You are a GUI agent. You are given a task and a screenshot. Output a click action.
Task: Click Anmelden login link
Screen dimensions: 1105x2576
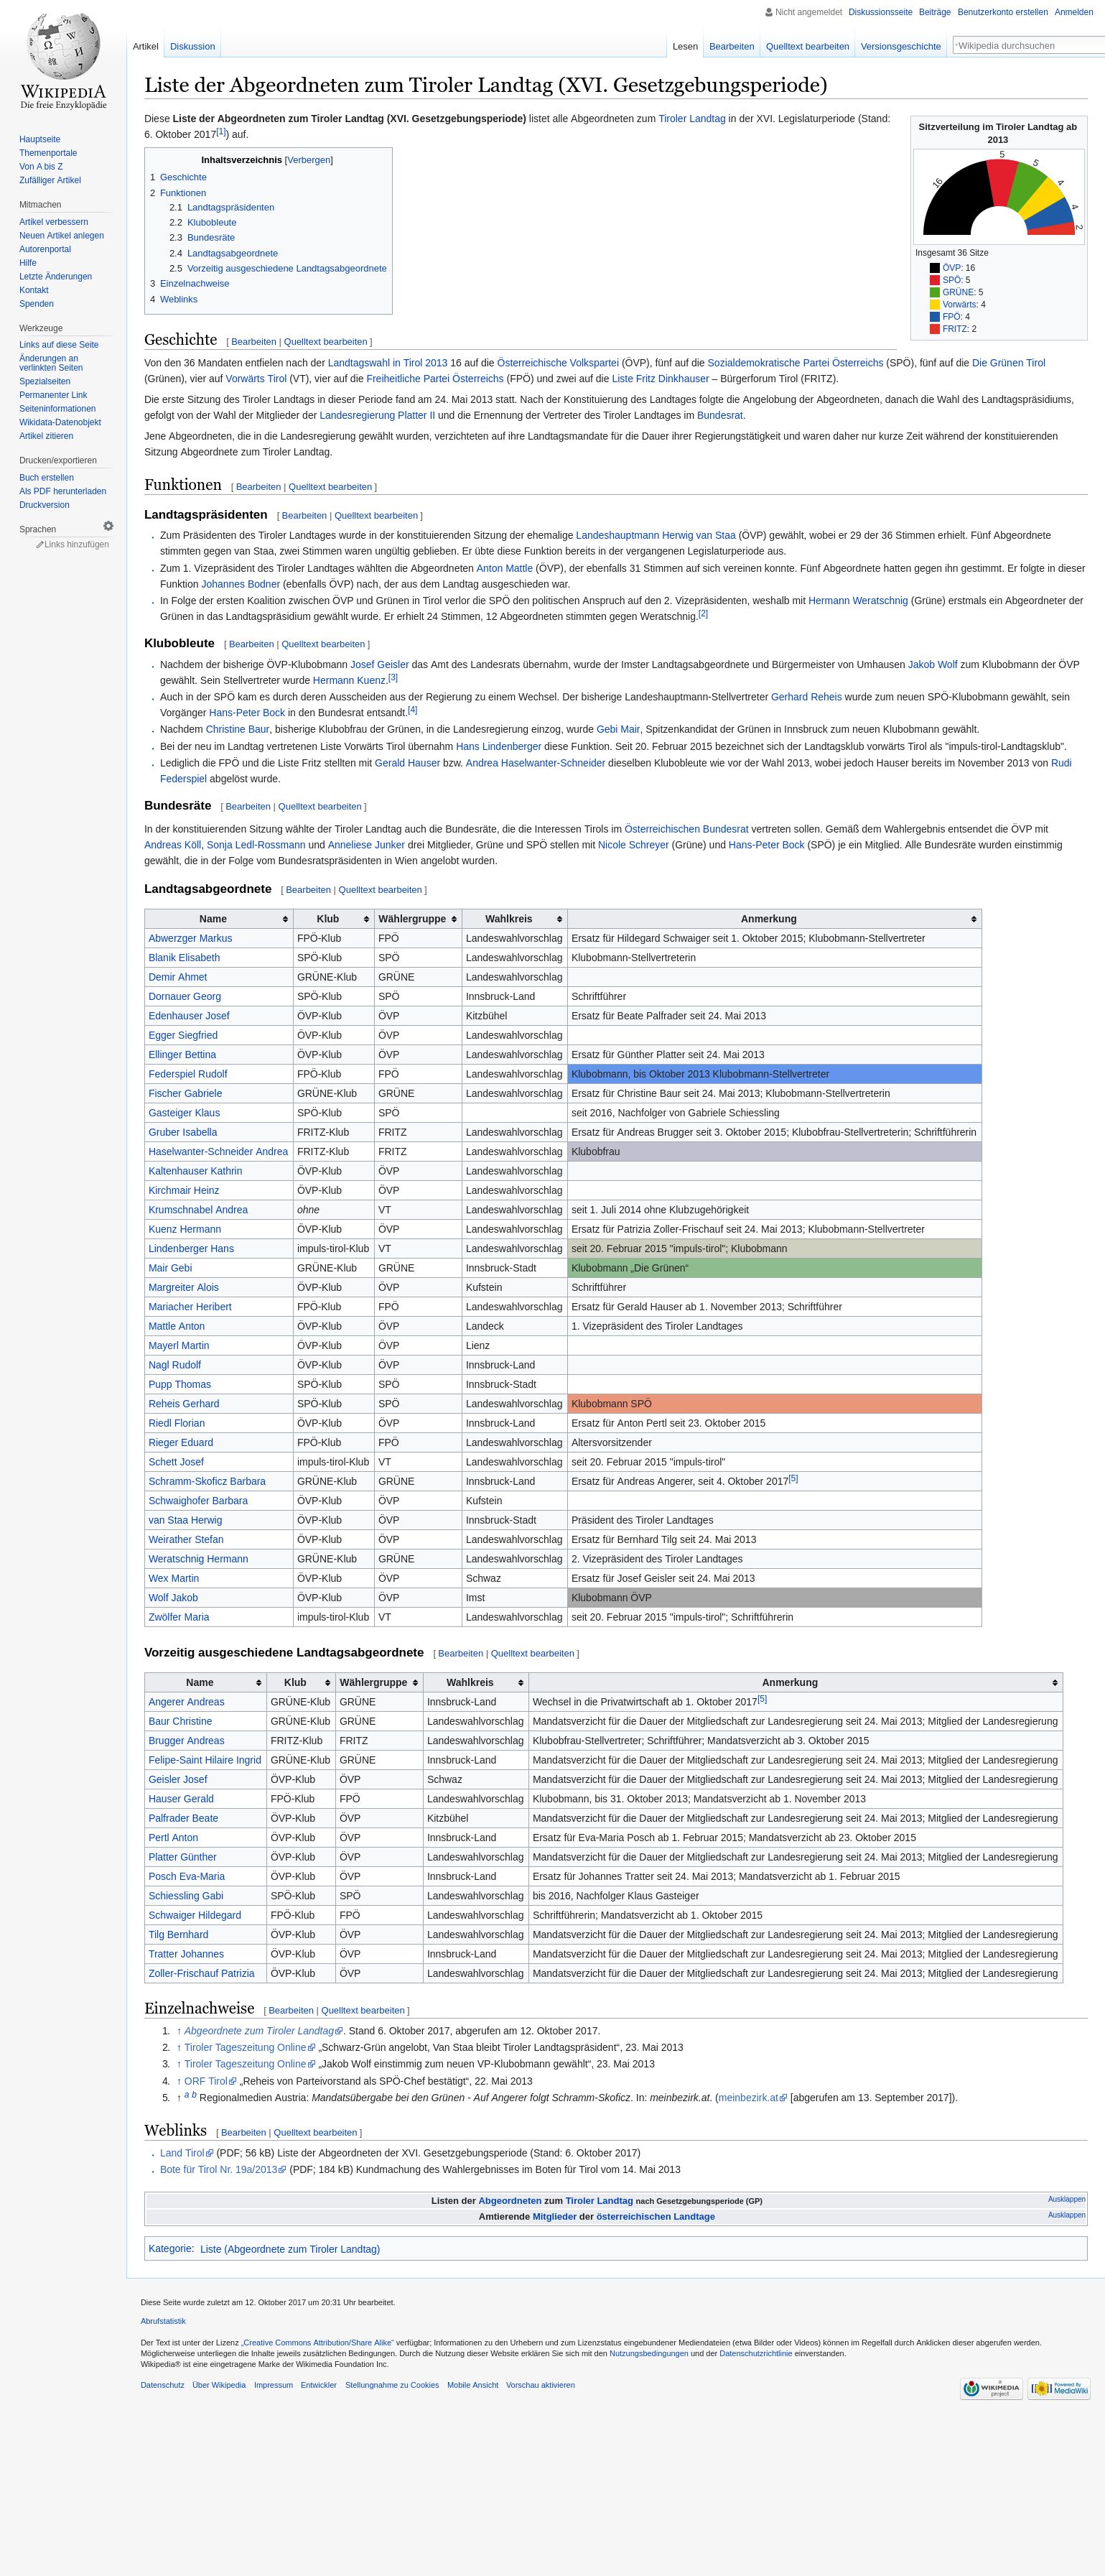pos(1073,12)
